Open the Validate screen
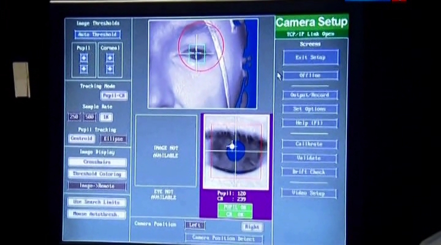This screenshot has height=245, width=441. click(309, 158)
